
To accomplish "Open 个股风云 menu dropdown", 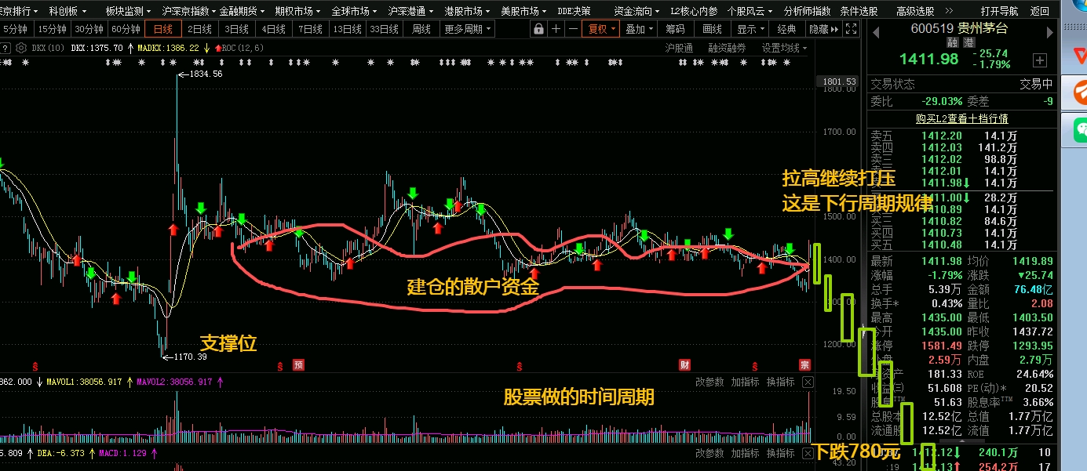I will tap(751, 11).
